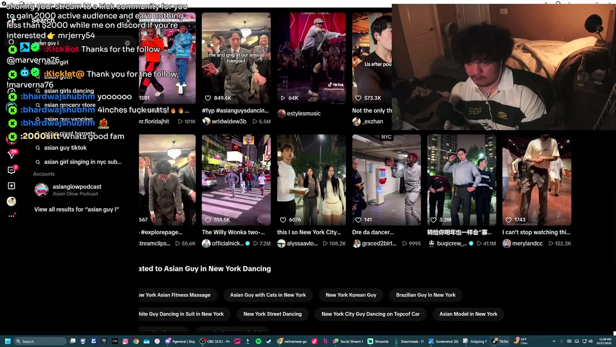This screenshot has width=616, height=347.
Task: Open 'this I so New York City' video thumbnail
Action: point(311,180)
